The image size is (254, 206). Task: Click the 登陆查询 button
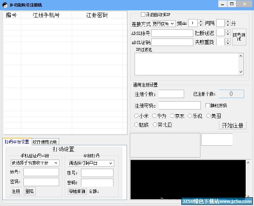77,191
